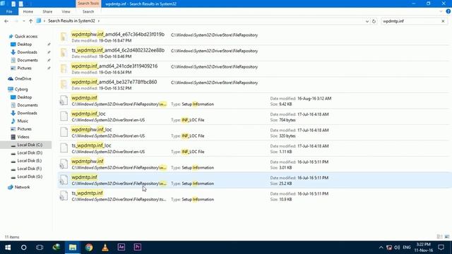Select the wpdmtp.inf_loc file
The width and height of the screenshot is (452, 254).
[x=254, y=116]
